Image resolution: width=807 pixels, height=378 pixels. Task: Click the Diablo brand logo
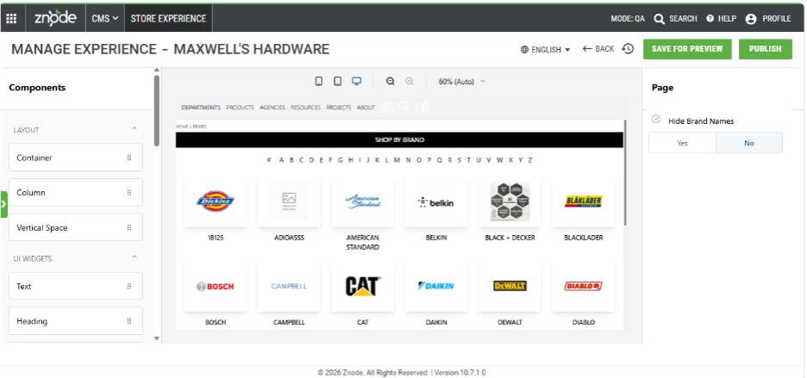click(583, 286)
